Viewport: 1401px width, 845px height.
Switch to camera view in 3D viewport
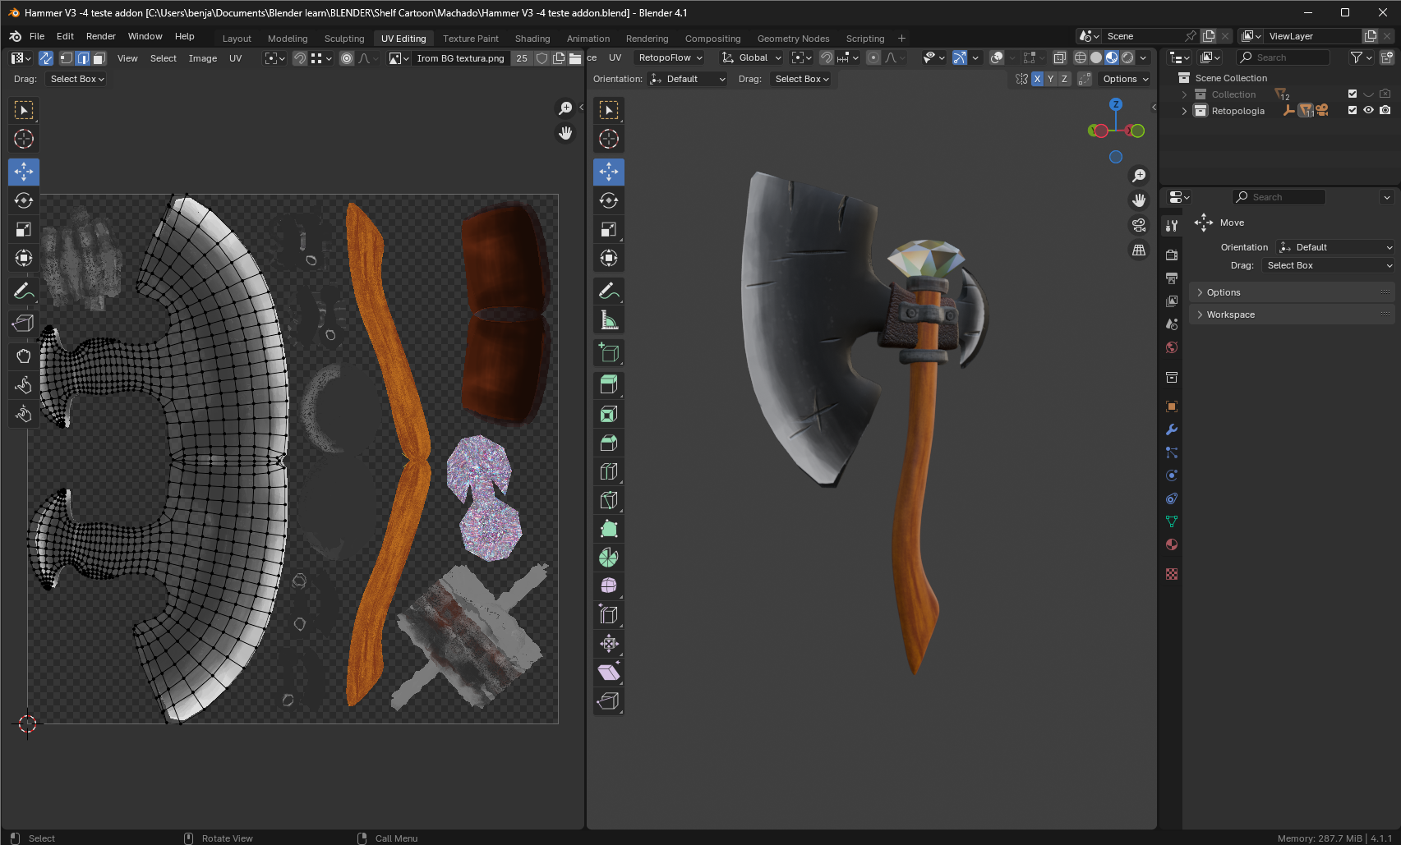1139,225
